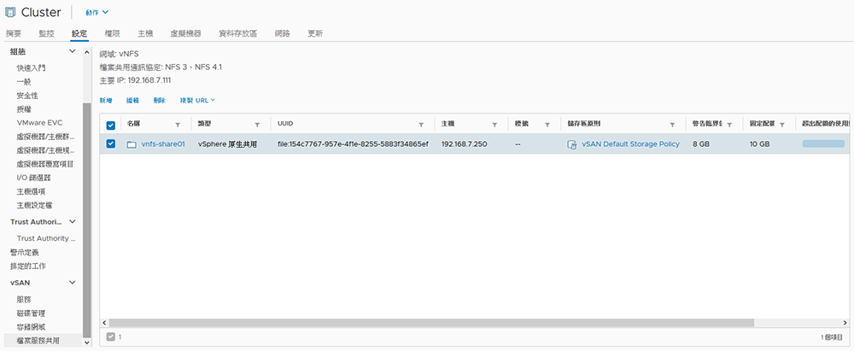Click the 編輯 button

133,100
